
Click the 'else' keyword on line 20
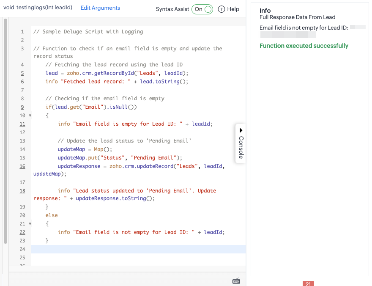52,215
